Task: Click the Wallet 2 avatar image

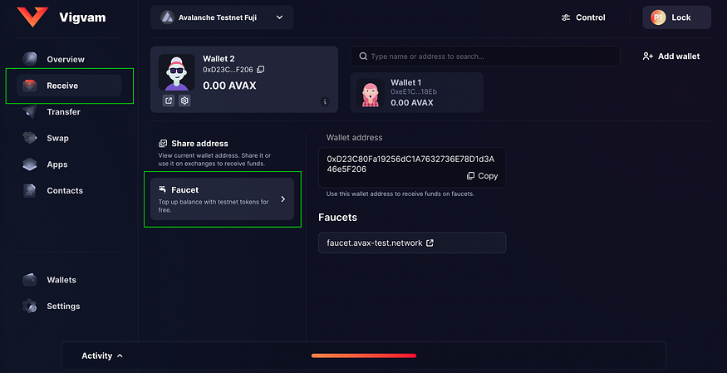Action: tap(177, 73)
